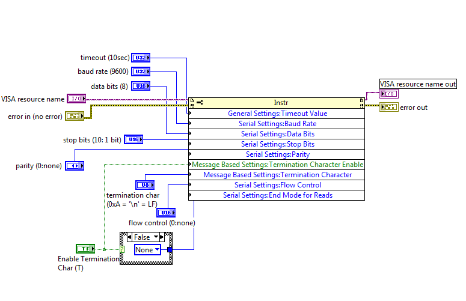Click the data bits U16 terminal
The height and width of the screenshot is (301, 466).
141,86
